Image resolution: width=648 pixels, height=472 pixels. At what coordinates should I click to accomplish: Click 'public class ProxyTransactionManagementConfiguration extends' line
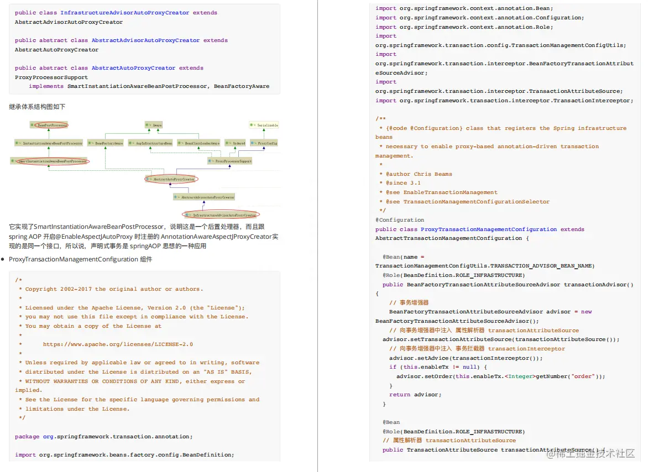(x=480, y=229)
